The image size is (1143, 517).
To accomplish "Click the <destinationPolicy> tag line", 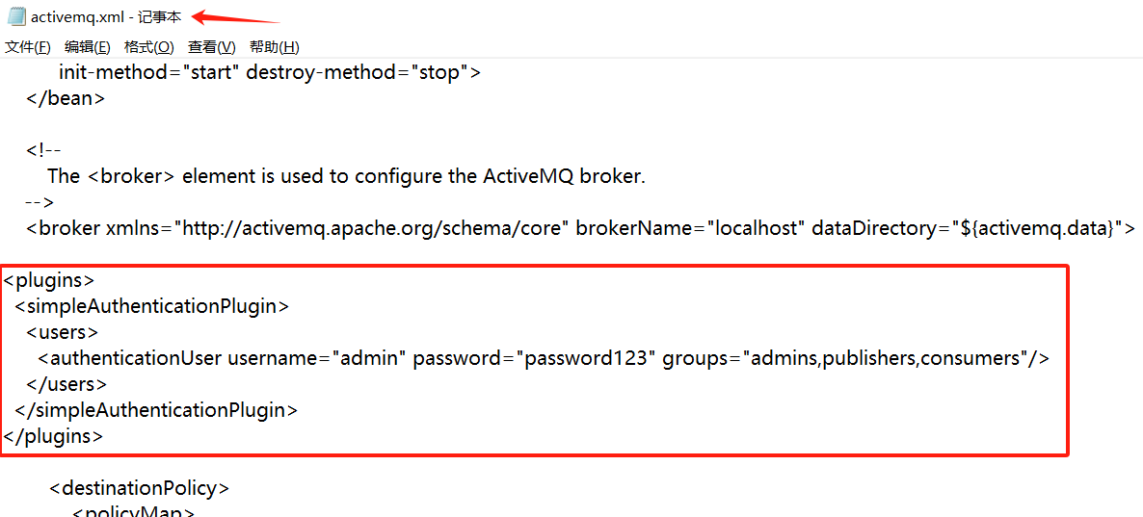I will click(140, 488).
